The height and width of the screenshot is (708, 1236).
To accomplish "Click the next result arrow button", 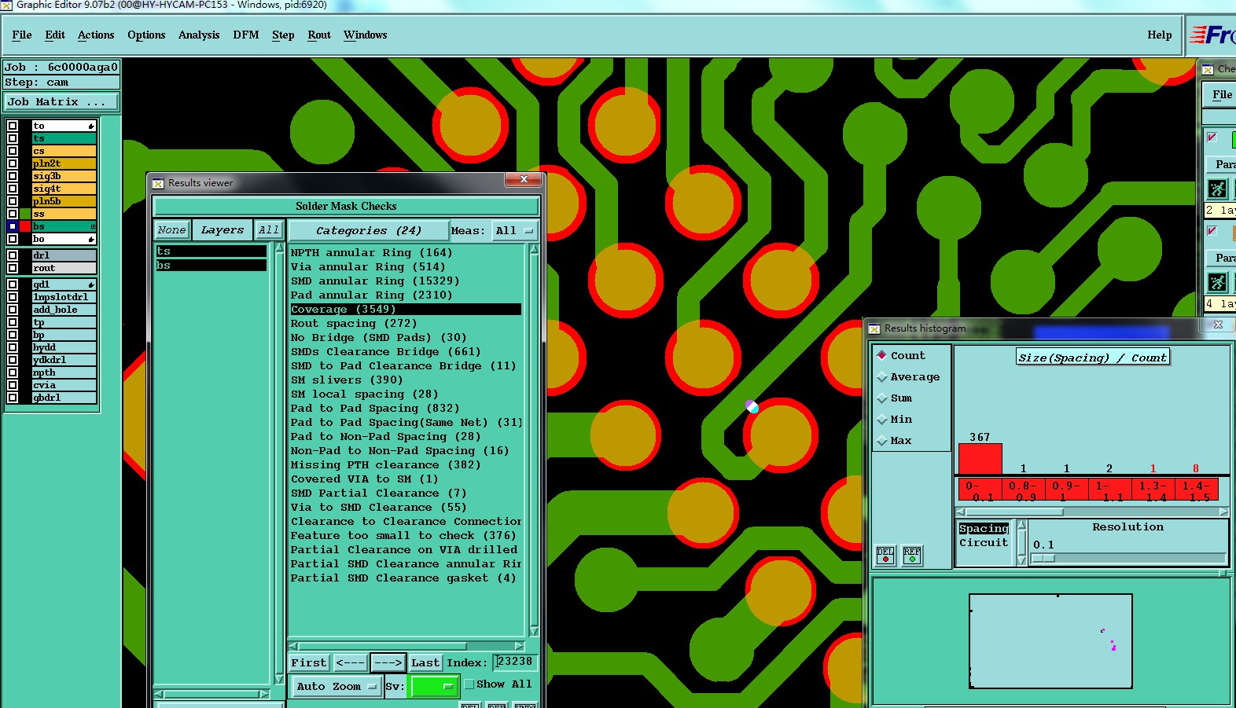I will tap(388, 662).
